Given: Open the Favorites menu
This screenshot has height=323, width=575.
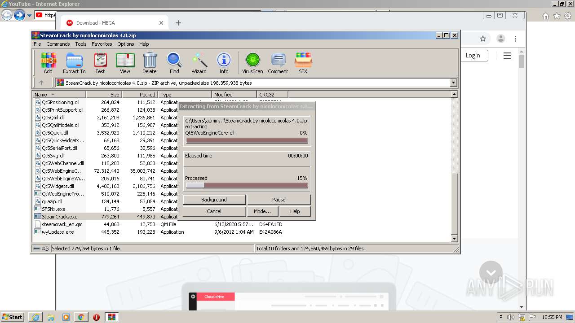Looking at the screenshot, I should [102, 44].
